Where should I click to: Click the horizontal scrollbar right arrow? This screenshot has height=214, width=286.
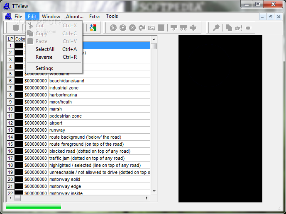point(147,198)
